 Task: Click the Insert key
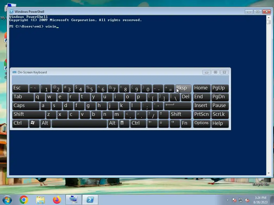pyautogui.click(x=202, y=106)
